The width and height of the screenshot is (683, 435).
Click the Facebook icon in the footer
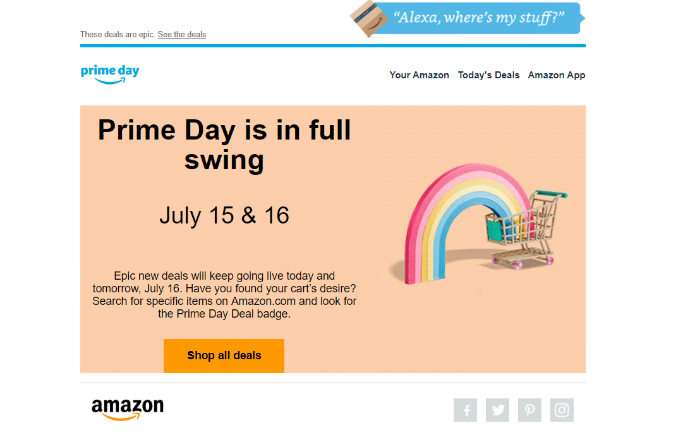pyautogui.click(x=466, y=410)
